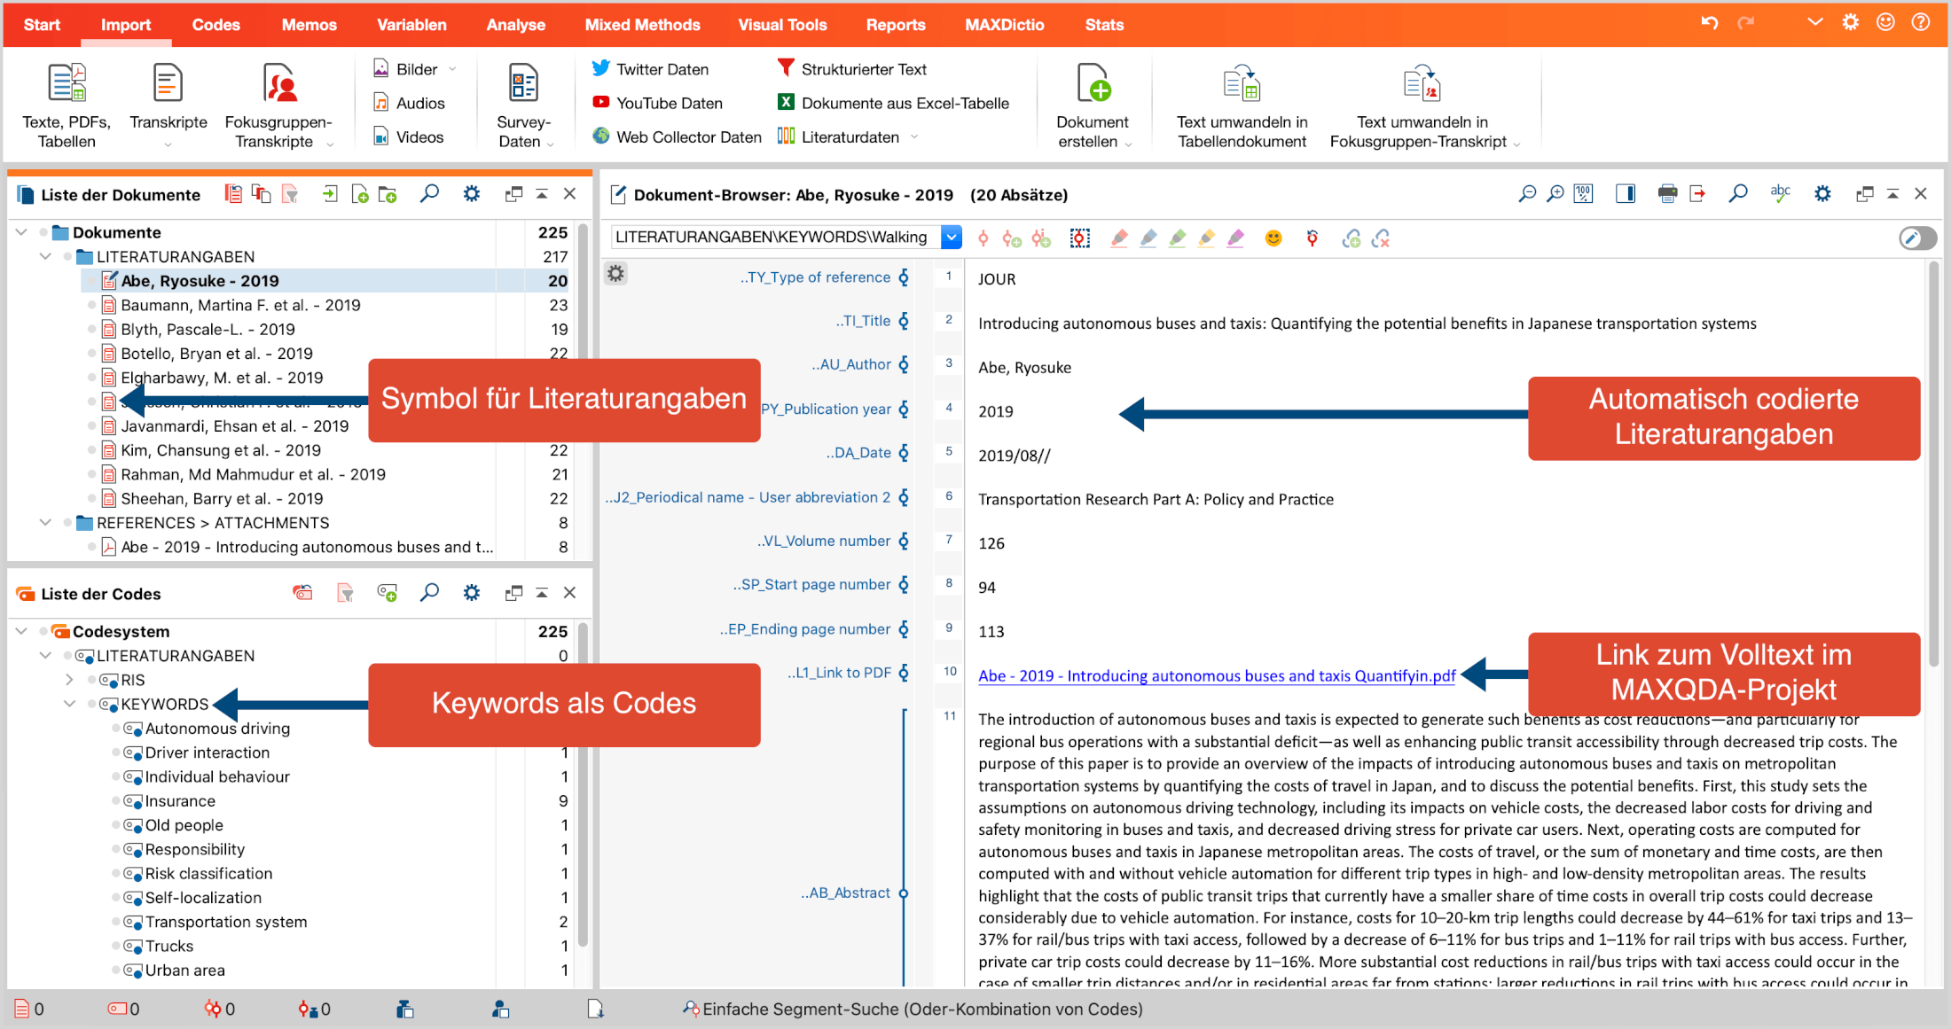Switch to the Analyse tab
The width and height of the screenshot is (1951, 1029).
515,25
